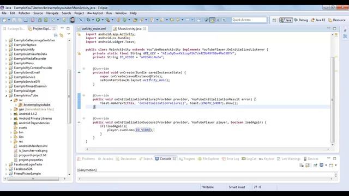Collapse the src folder node
This screenshot has height=196, width=349.
pos(11,100)
